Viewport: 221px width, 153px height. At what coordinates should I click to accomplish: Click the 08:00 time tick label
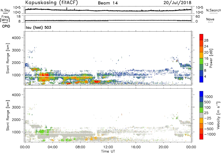coord(80,147)
